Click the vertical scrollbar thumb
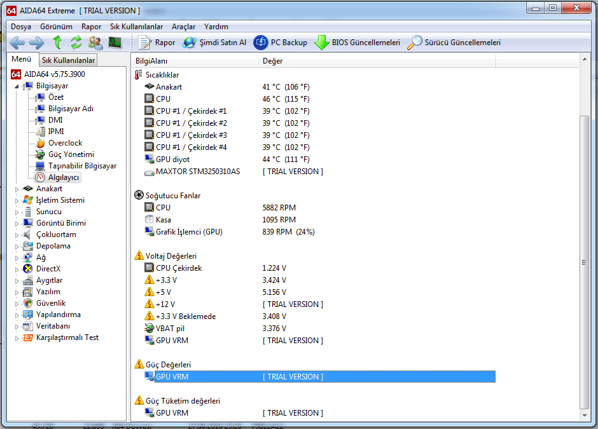598x429 pixels. 584,262
